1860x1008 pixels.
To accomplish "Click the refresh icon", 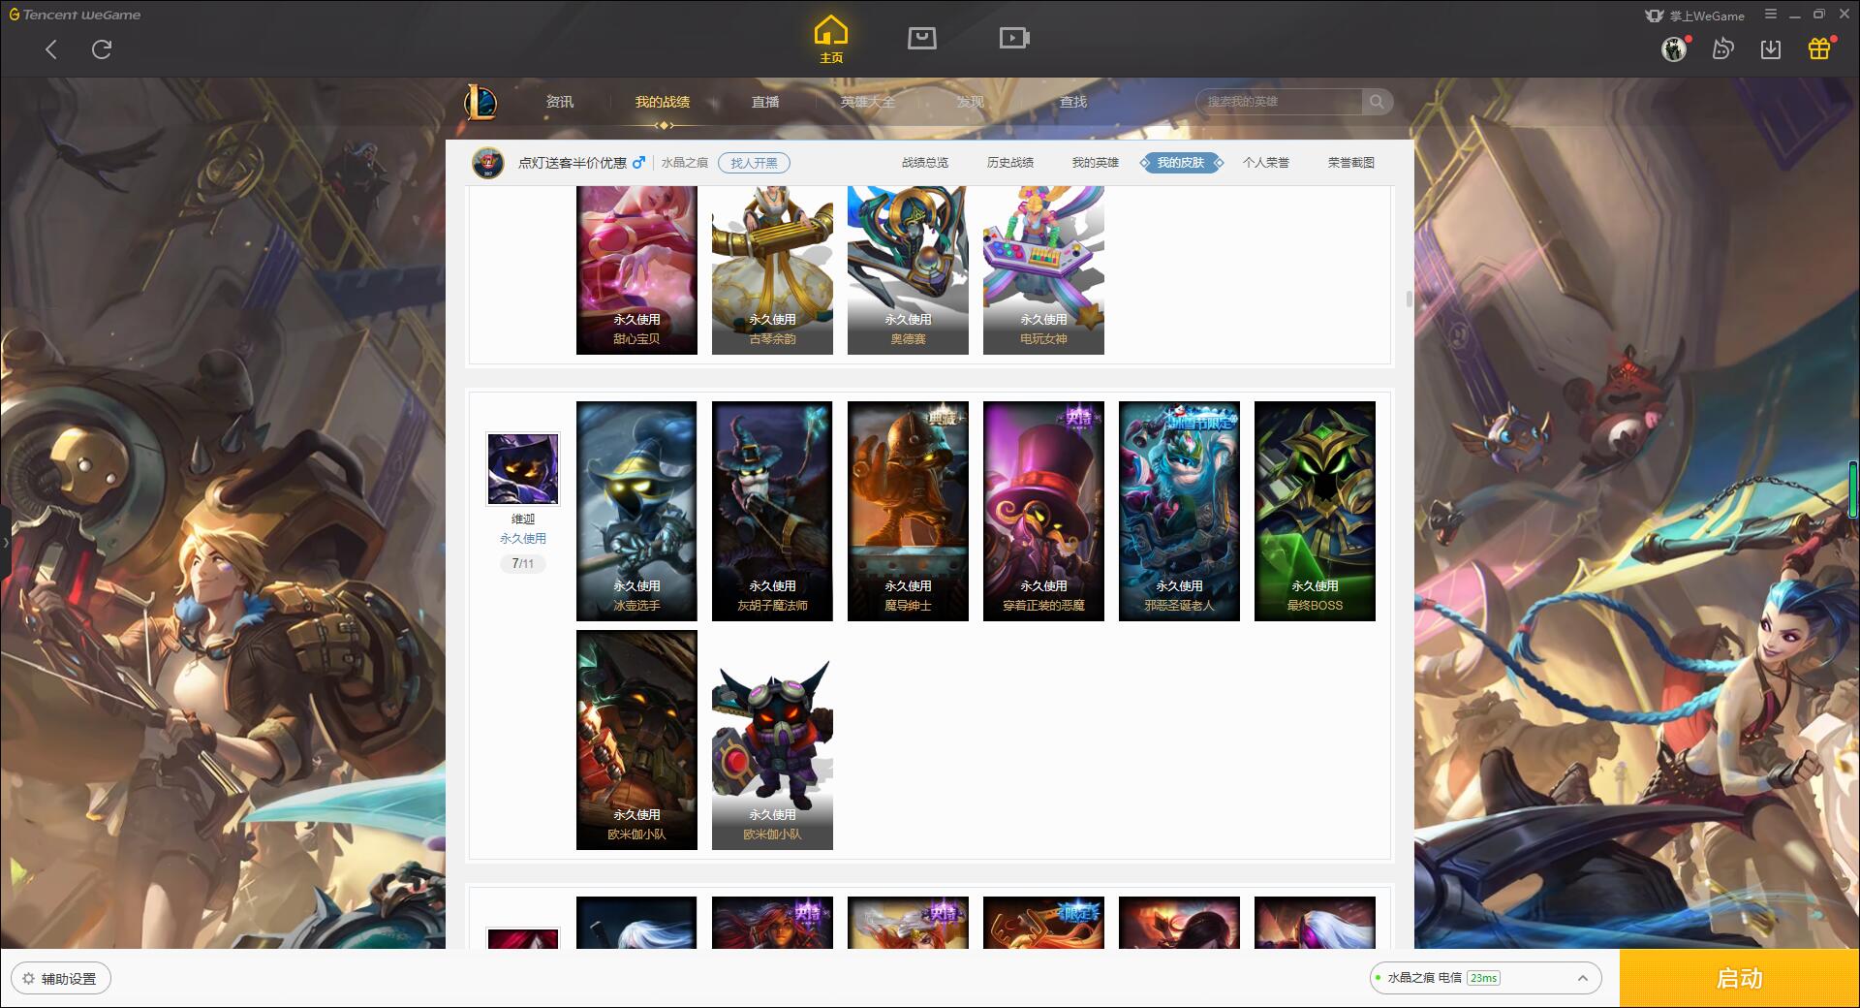I will pyautogui.click(x=102, y=49).
